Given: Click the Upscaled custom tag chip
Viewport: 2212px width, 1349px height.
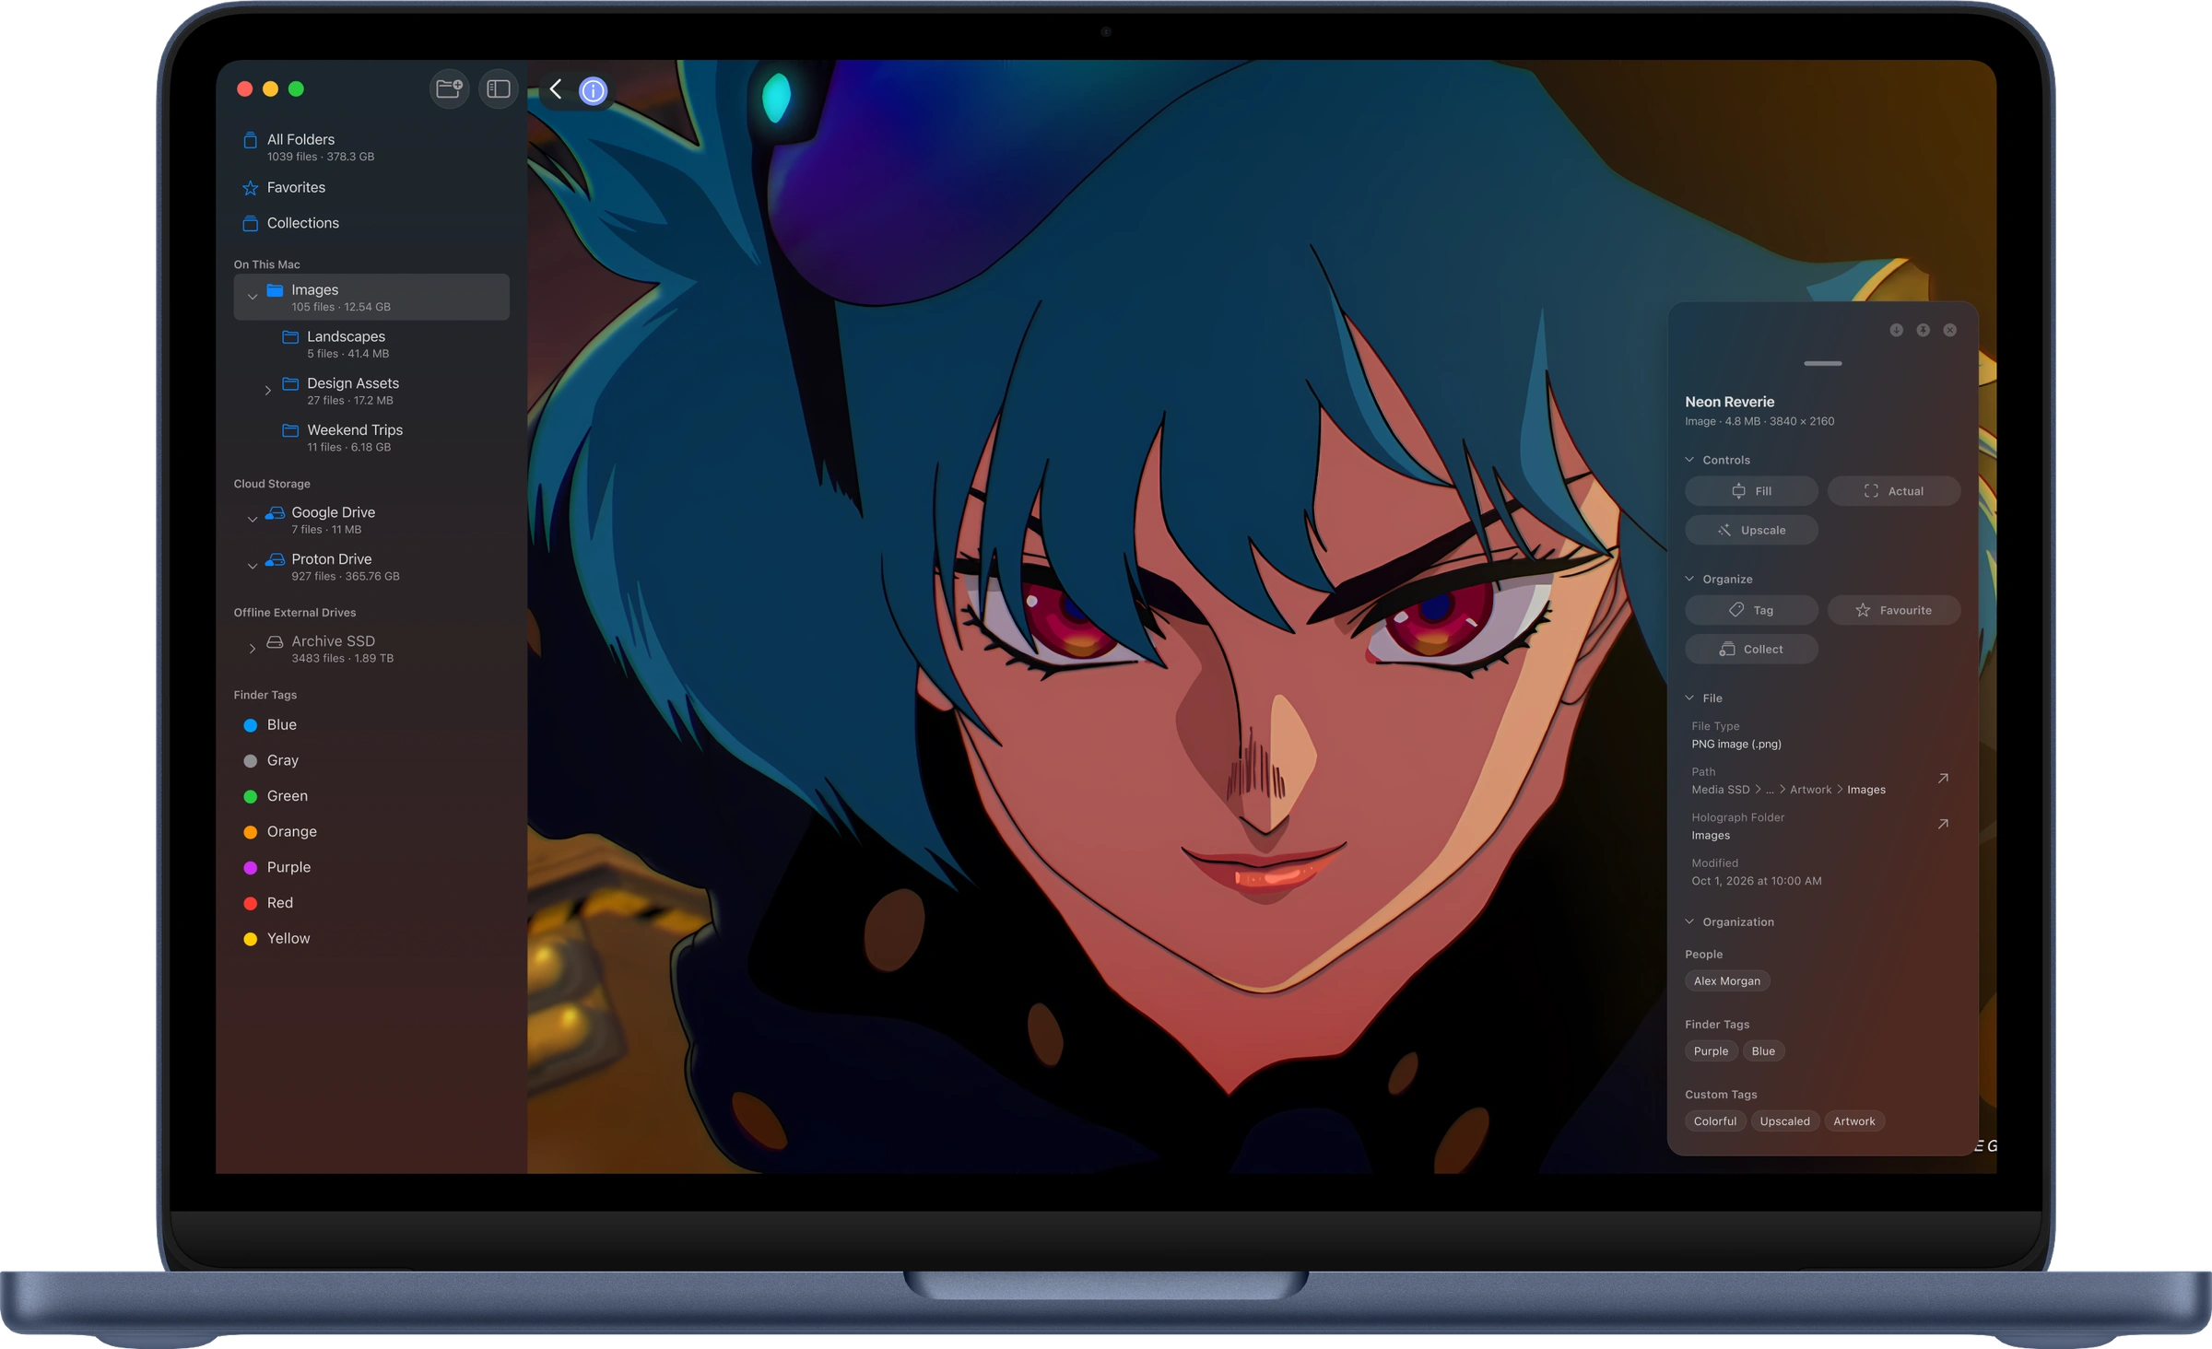Looking at the screenshot, I should pos(1784,1121).
